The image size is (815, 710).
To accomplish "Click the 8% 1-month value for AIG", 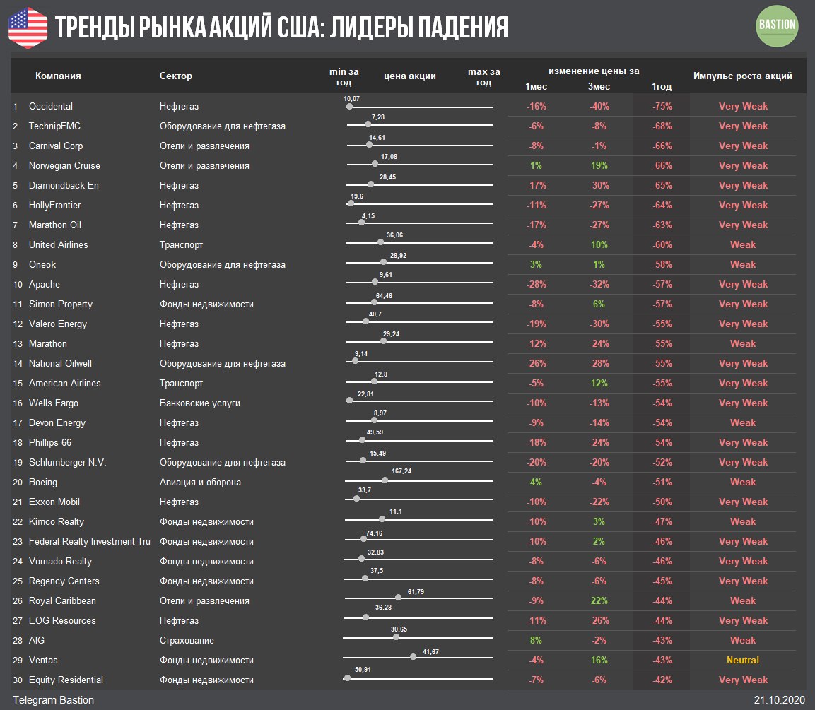I will point(536,640).
